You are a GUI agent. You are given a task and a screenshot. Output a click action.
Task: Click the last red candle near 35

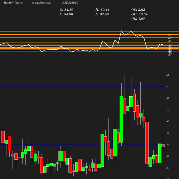coord(163,146)
